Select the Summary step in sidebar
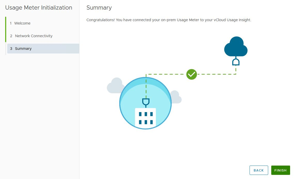The image size is (295, 179). click(43, 49)
